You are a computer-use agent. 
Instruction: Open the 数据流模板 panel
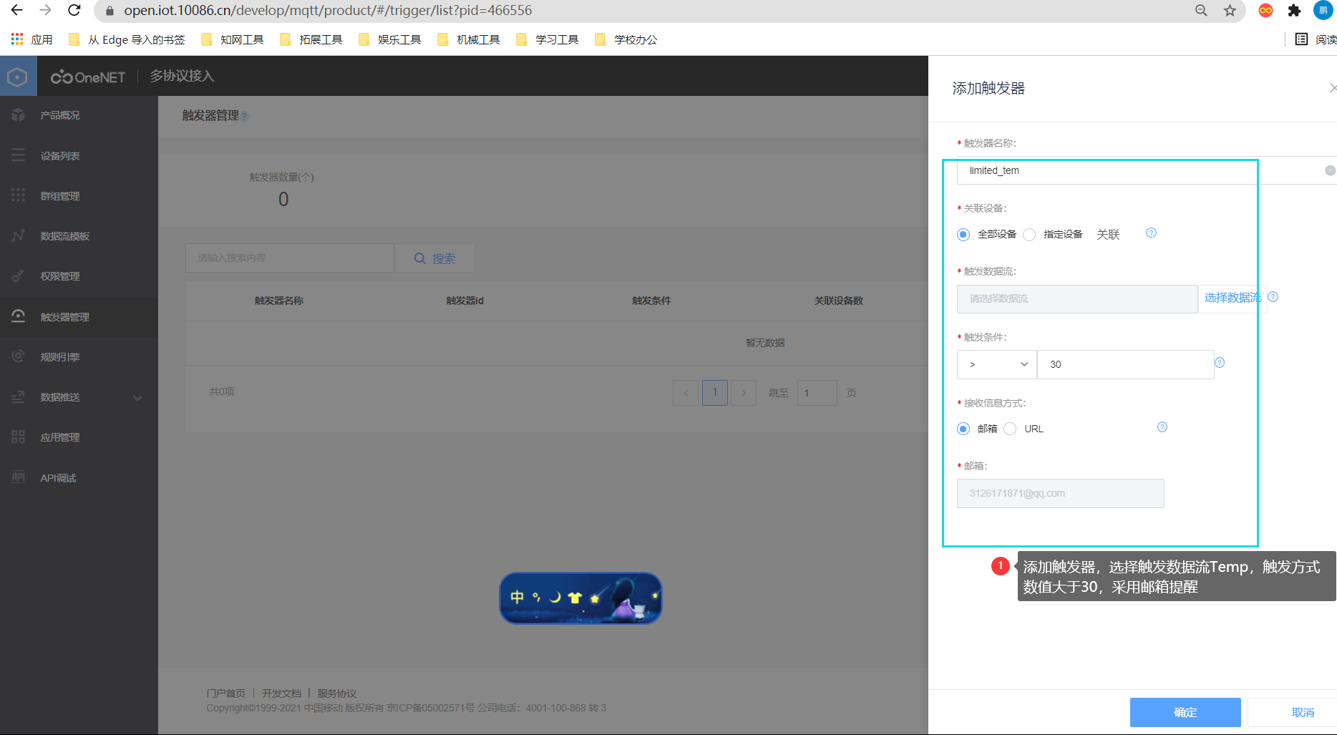67,235
